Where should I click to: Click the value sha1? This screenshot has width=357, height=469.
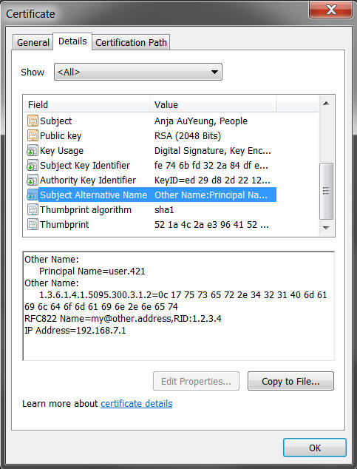(x=164, y=209)
